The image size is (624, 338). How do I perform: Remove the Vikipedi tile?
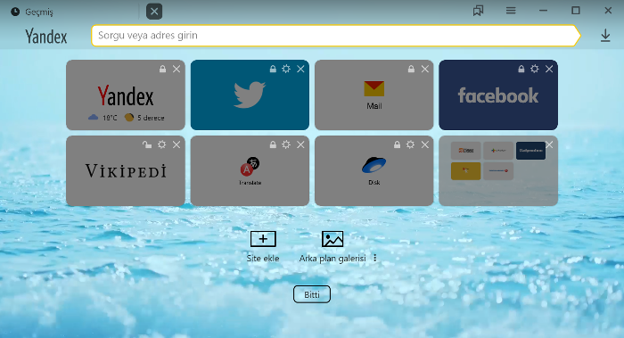177,144
